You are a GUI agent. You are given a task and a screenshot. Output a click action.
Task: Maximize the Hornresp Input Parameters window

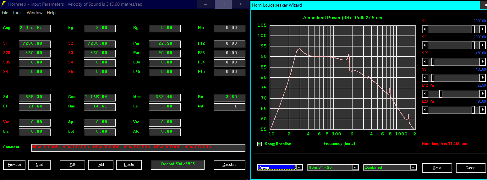tap(223, 4)
